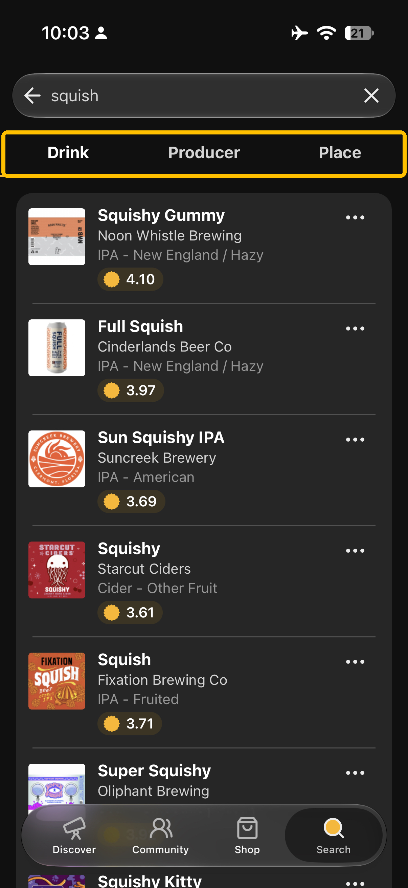Open the Shop bag icon
Screen dimensions: 408x888
pos(247,828)
